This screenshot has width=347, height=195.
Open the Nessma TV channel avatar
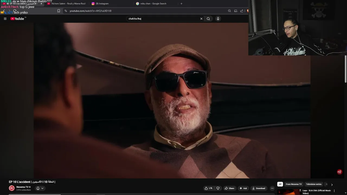pos(11,188)
